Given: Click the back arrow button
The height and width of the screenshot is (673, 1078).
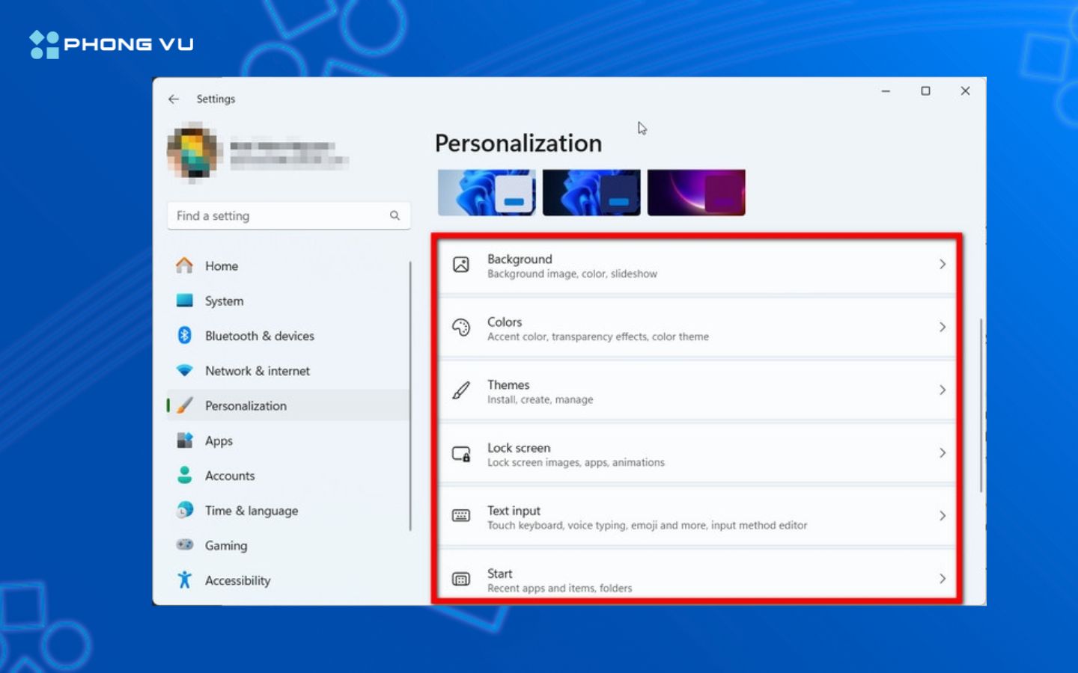Looking at the screenshot, I should (x=174, y=99).
